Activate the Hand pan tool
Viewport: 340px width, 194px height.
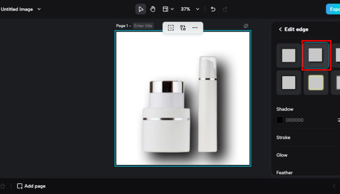pos(153,9)
